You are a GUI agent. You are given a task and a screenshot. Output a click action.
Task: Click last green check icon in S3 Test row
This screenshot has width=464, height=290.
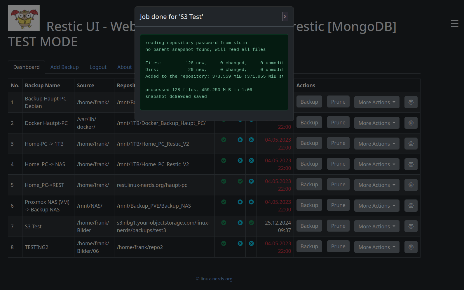[x=251, y=223]
